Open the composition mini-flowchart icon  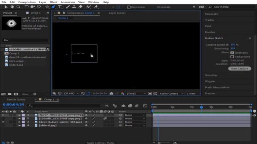click(106, 106)
